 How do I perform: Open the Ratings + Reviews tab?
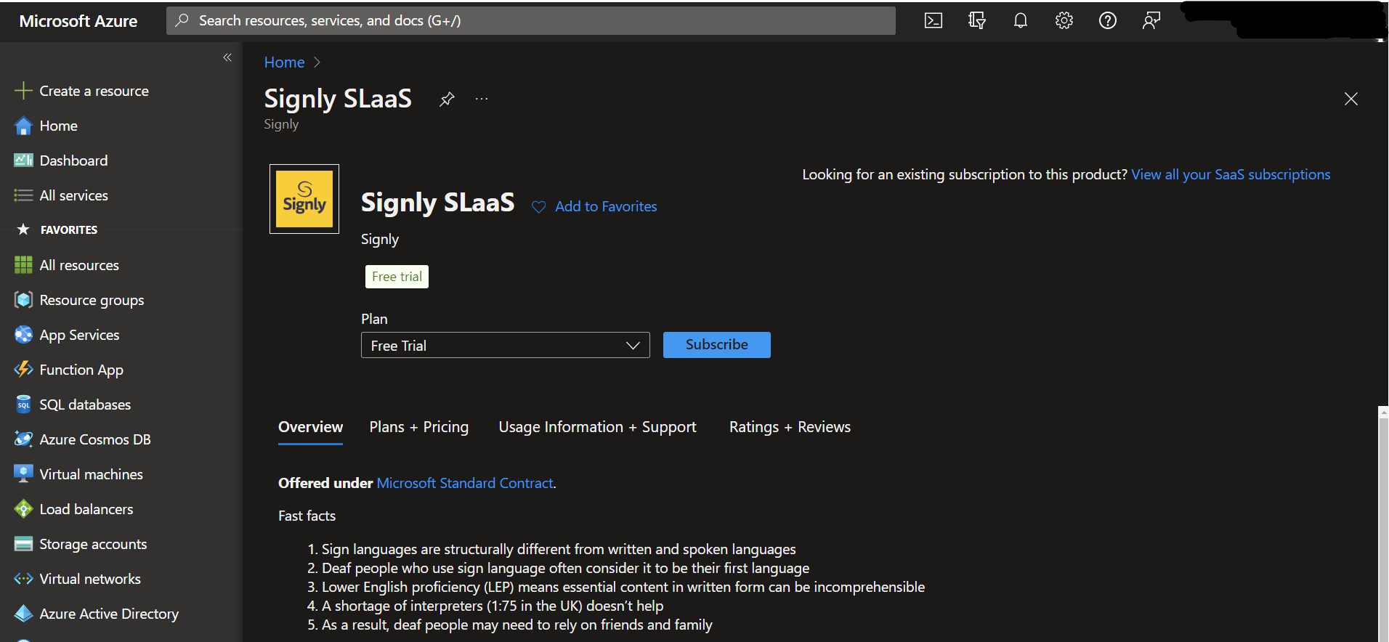(x=790, y=427)
